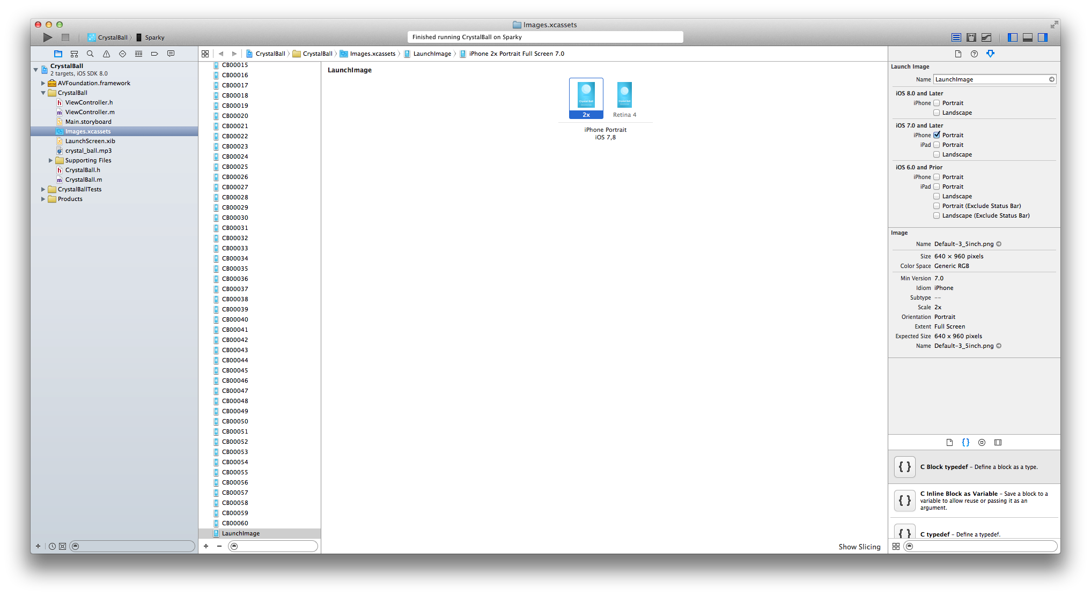This screenshot has width=1091, height=596.
Task: Enable iOS 8.0 iPhone Portrait checkbox
Action: pyautogui.click(x=937, y=103)
